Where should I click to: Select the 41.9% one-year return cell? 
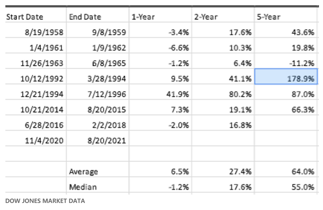click(x=178, y=94)
